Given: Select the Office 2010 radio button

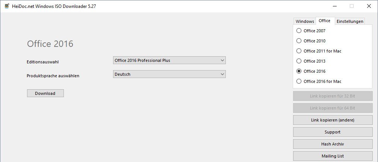Looking at the screenshot, I should (x=299, y=40).
